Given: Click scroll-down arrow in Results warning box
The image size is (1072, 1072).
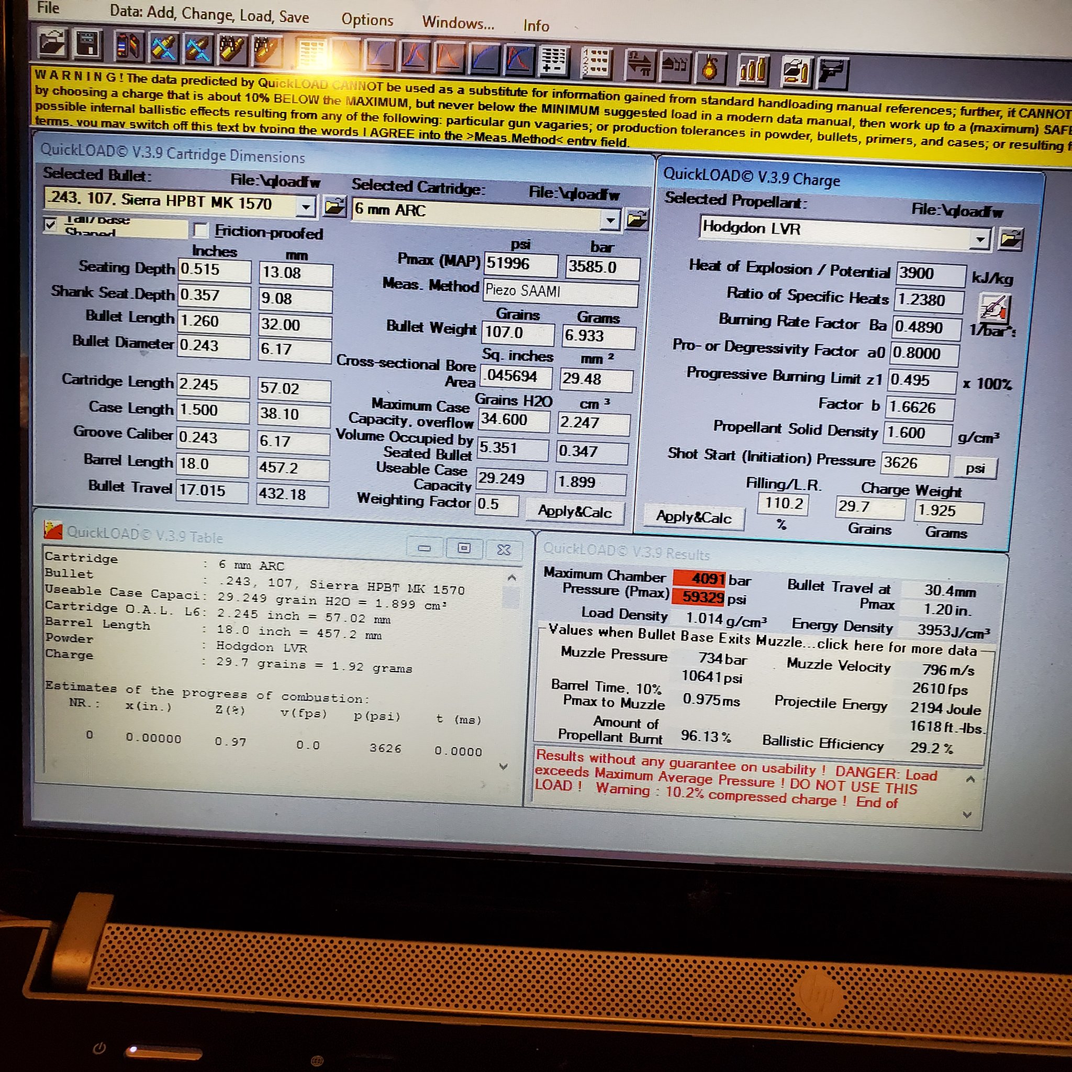Looking at the screenshot, I should [x=967, y=814].
